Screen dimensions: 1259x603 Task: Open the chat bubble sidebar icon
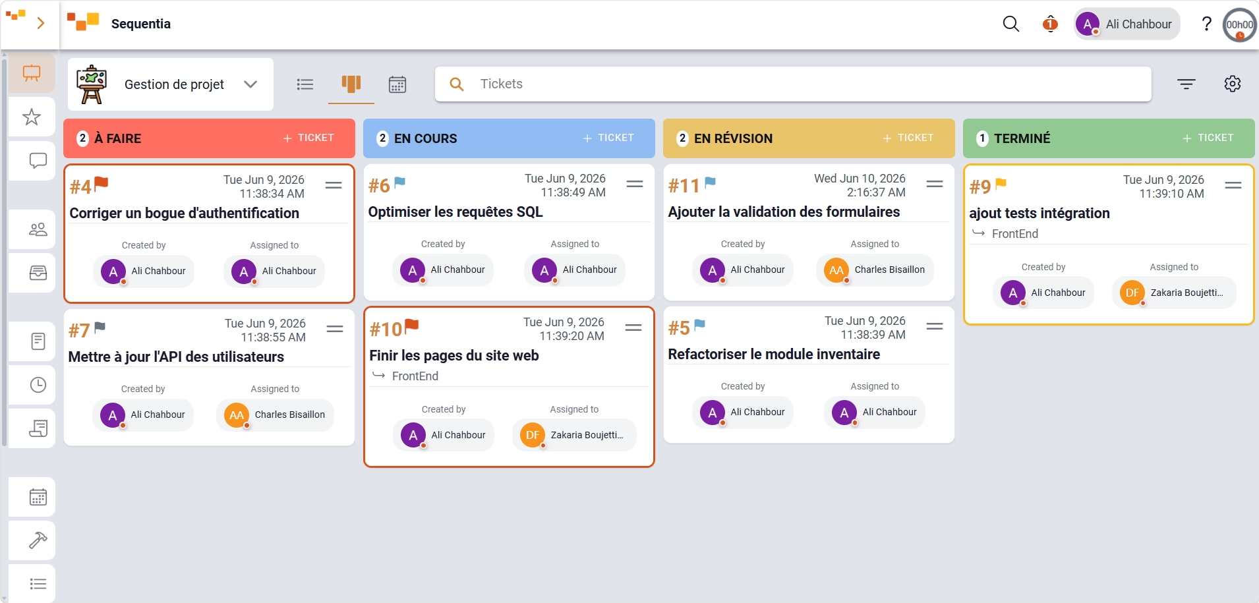point(38,160)
